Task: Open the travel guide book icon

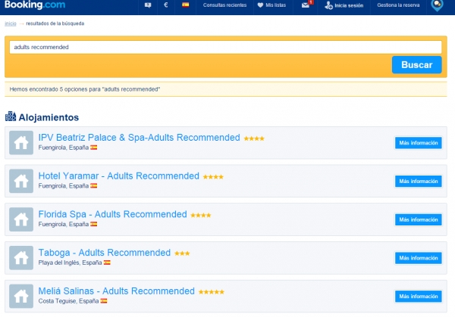Action: click(x=148, y=5)
